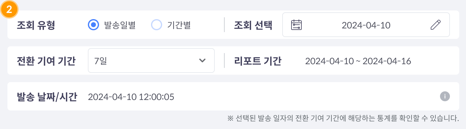This screenshot has height=129, width=466.
Task: Click the report period 2024-04-10 ~ 2024-04-16 text
Action: tap(358, 61)
